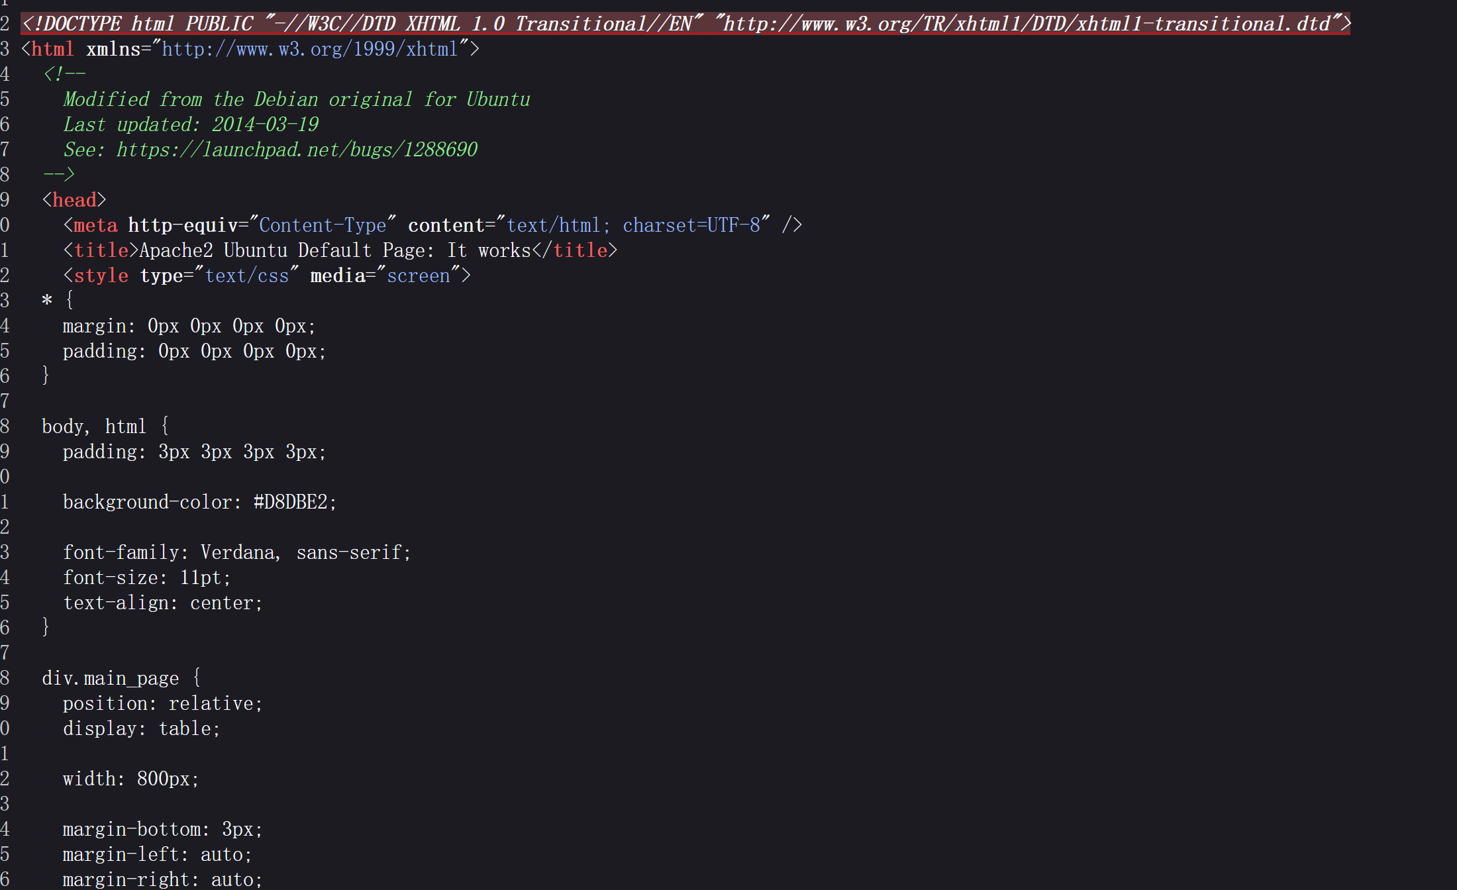This screenshot has height=890, width=1457.
Task: Click the Last updated 2014-03-19 comment line
Action: pyautogui.click(x=191, y=124)
